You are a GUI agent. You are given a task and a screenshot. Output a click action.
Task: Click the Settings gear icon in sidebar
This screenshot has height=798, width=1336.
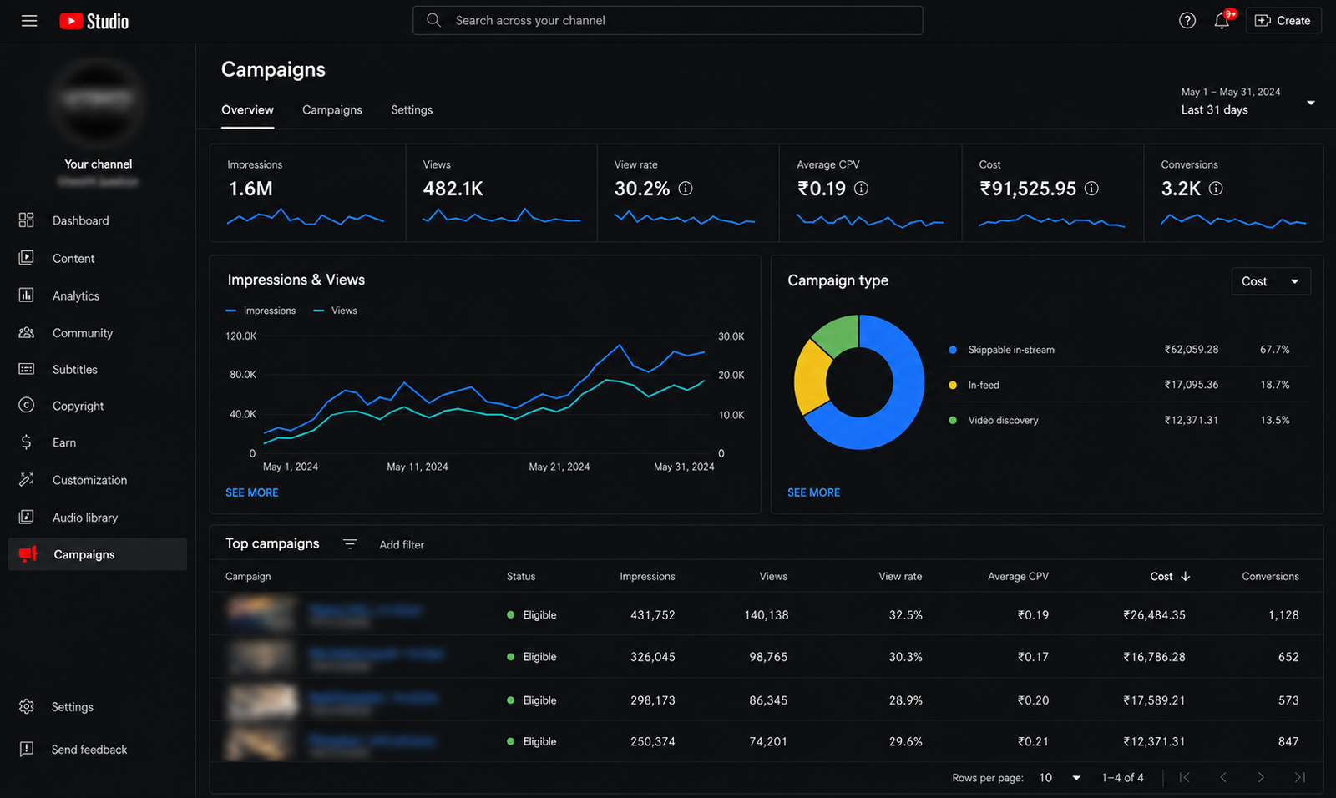pyautogui.click(x=27, y=707)
